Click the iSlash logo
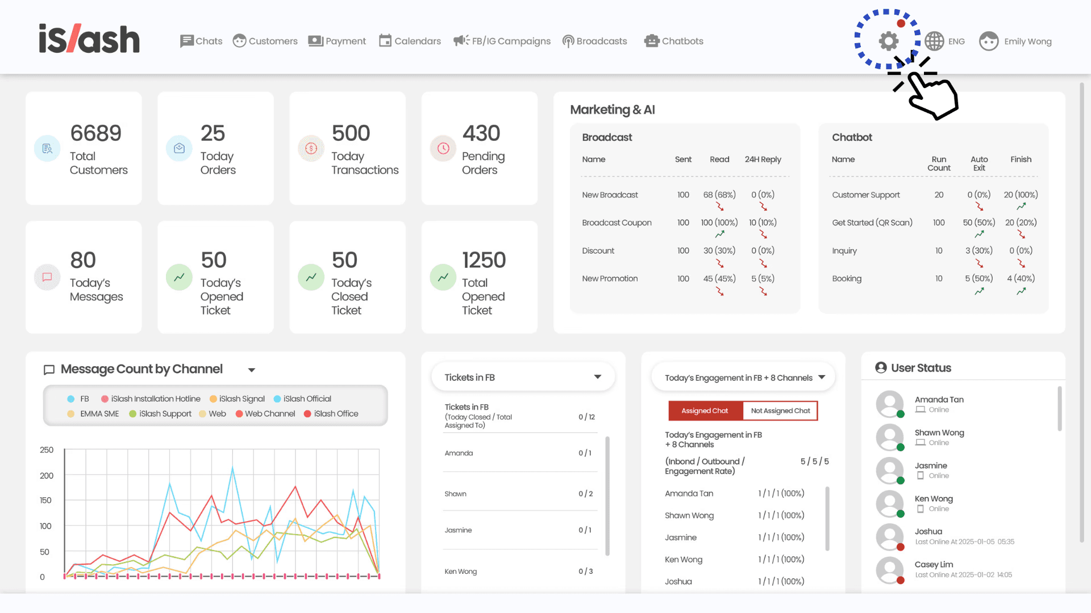1091x613 pixels. 89,39
